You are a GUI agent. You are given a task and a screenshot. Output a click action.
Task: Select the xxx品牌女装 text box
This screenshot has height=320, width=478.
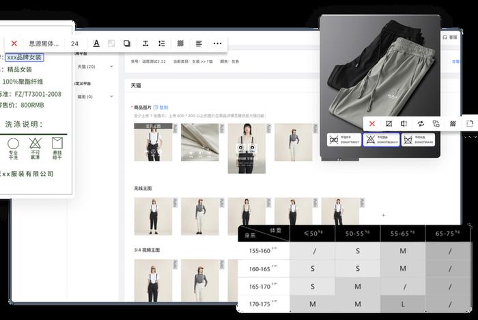pyautogui.click(x=25, y=57)
